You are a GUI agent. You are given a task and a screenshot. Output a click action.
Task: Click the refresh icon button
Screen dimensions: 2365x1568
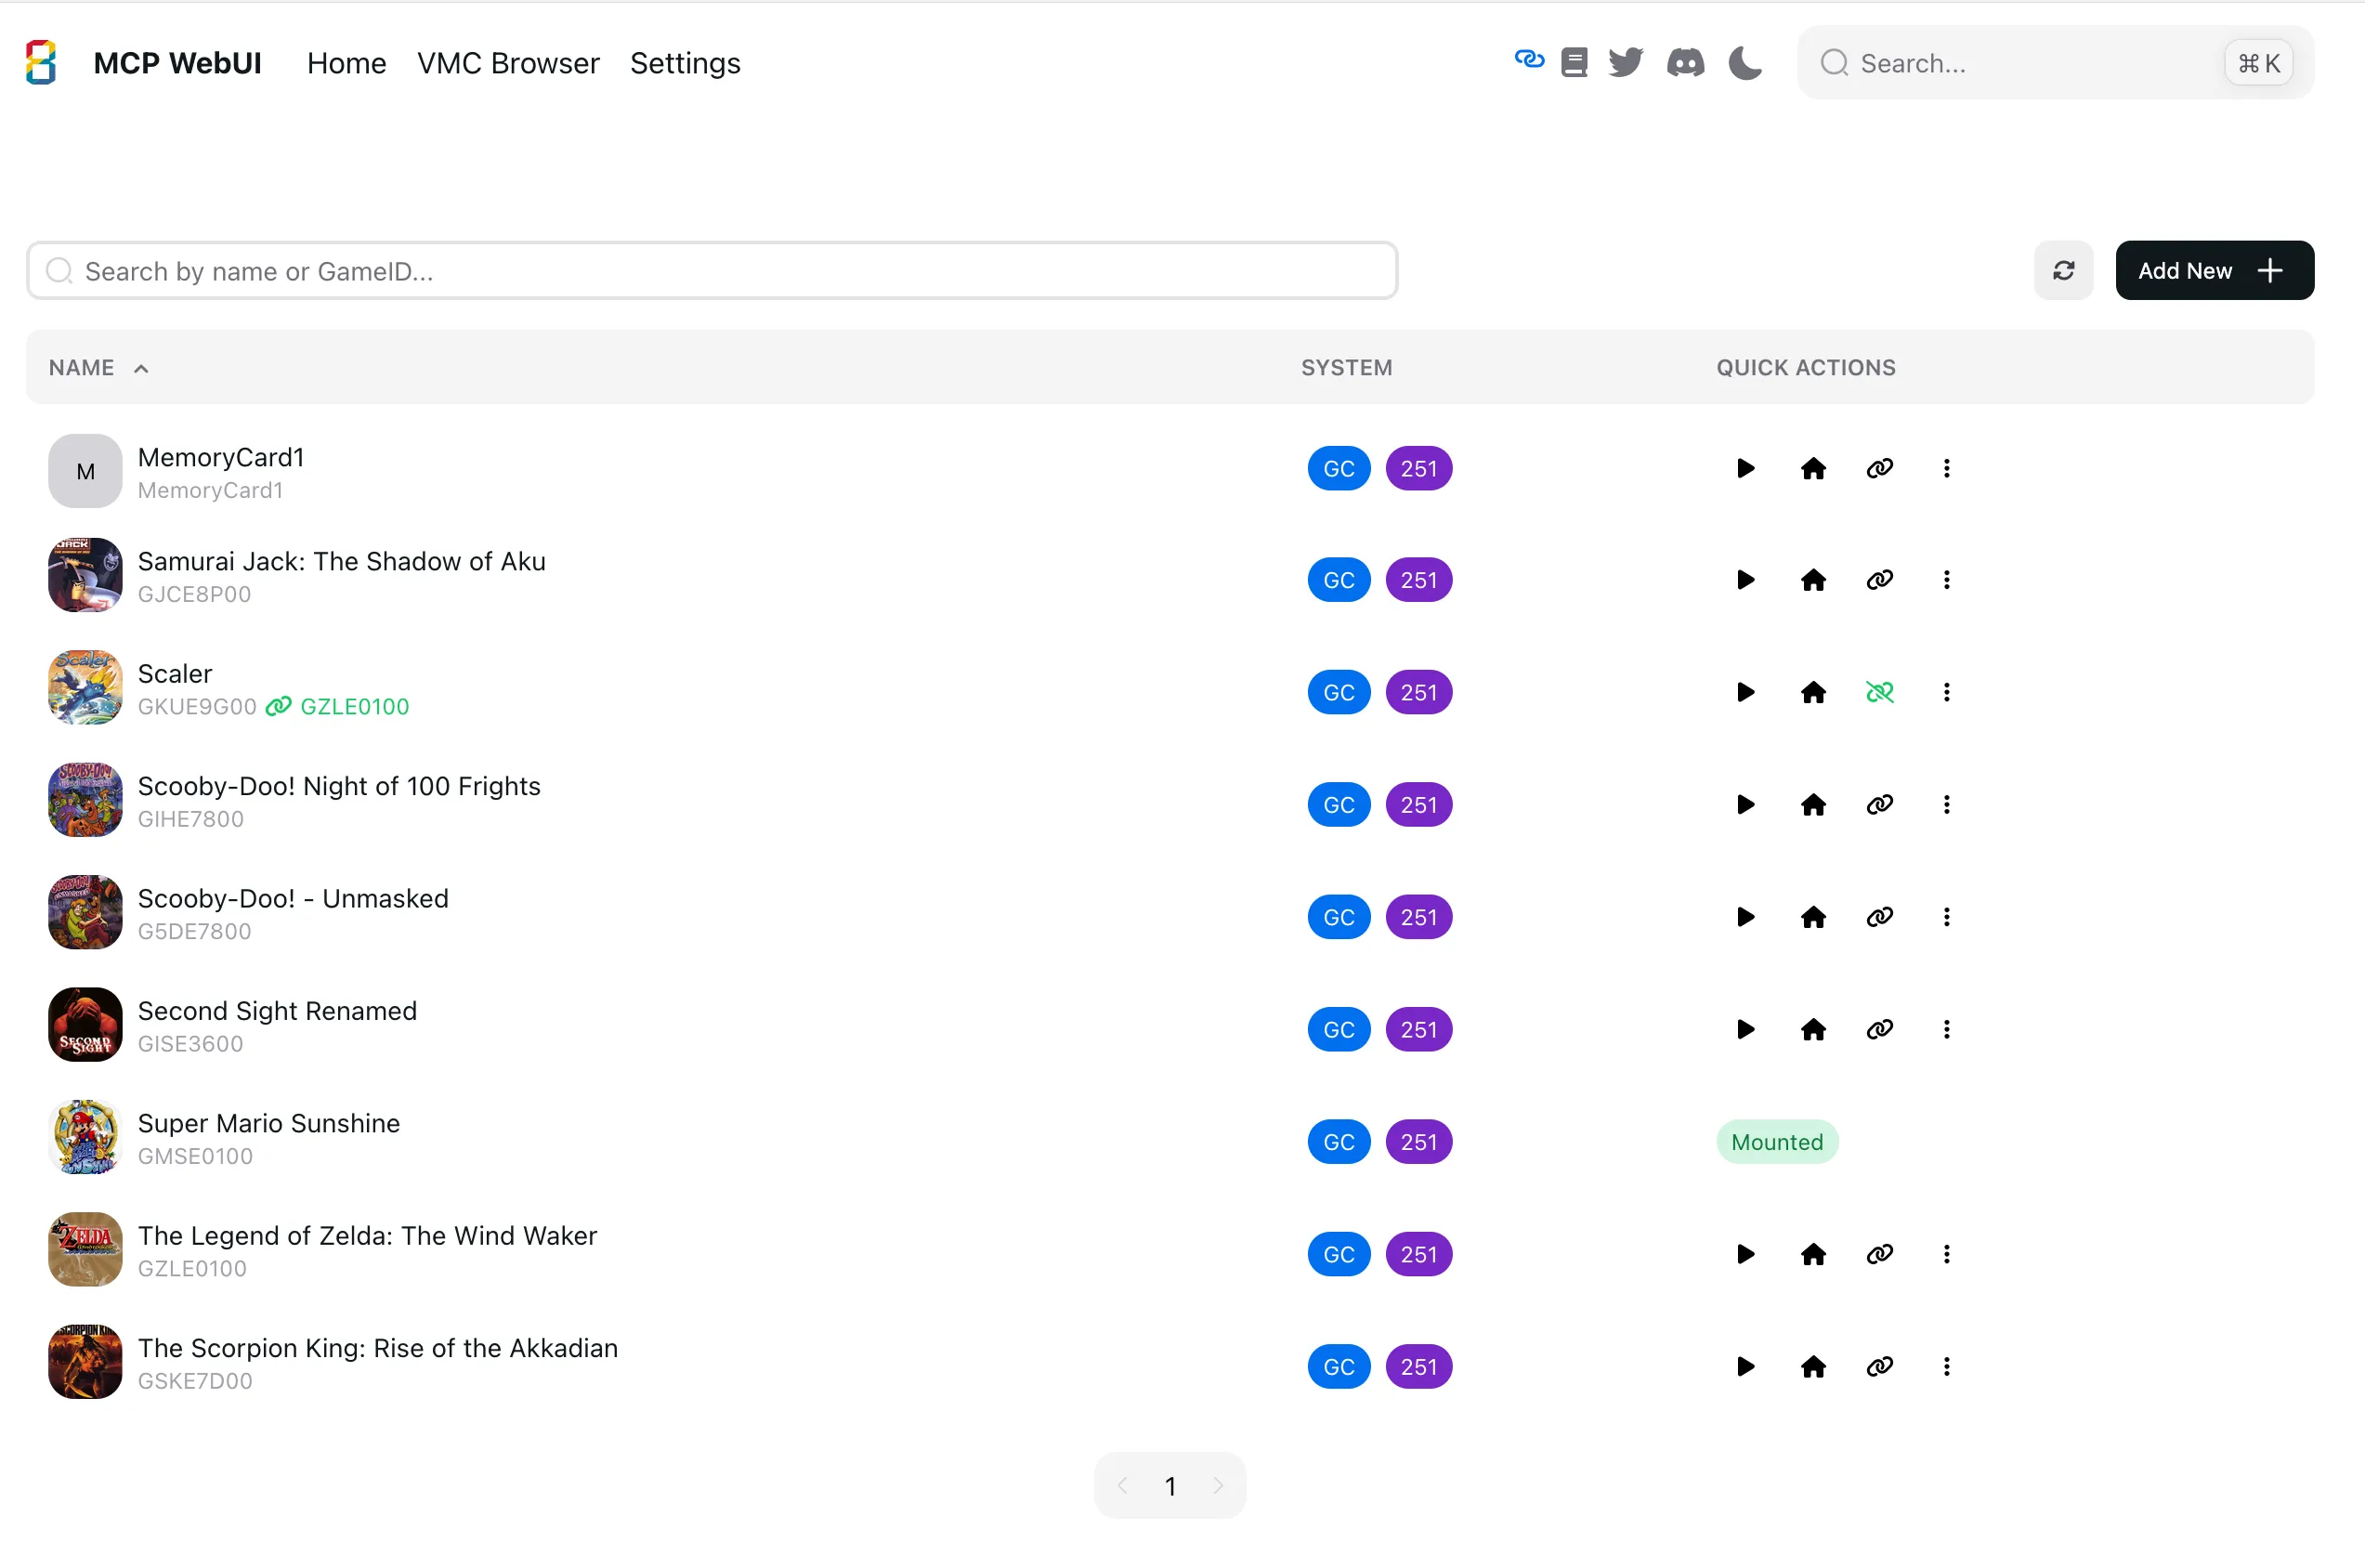[2063, 270]
